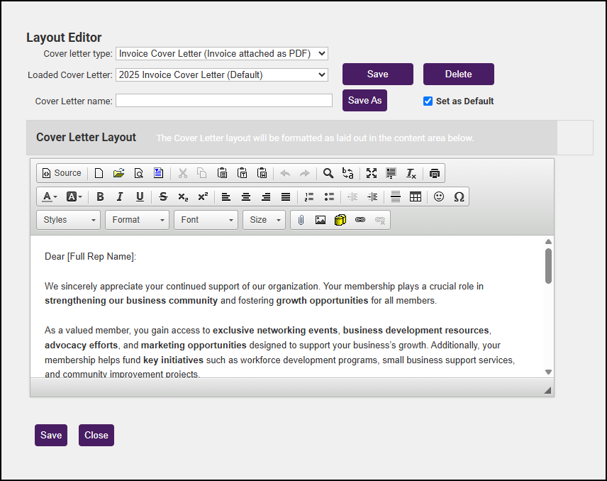Click the Close button at bottom
This screenshot has width=607, height=481.
click(x=96, y=435)
